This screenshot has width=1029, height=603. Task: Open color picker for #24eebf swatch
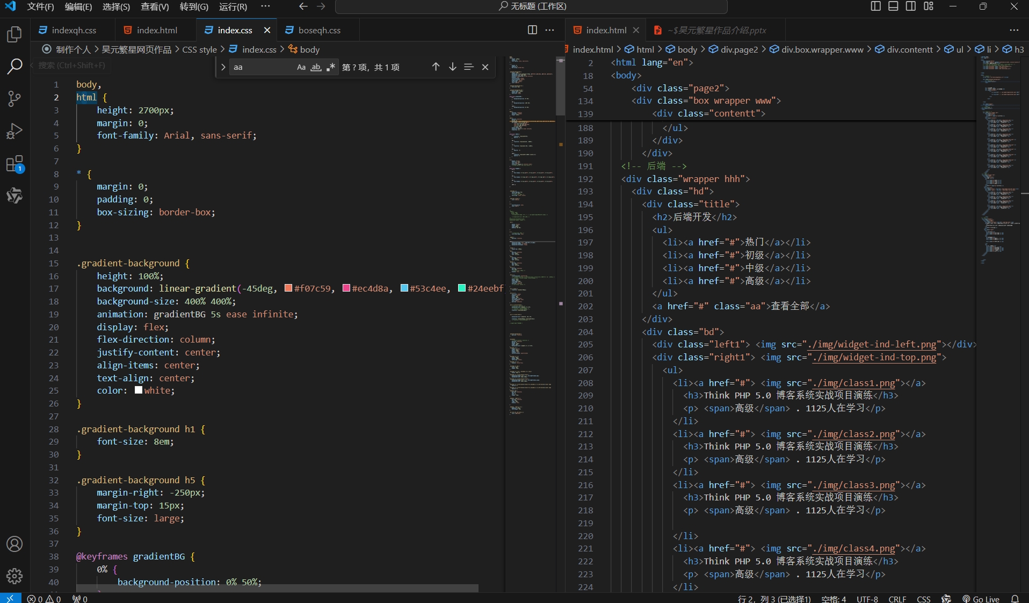(462, 288)
